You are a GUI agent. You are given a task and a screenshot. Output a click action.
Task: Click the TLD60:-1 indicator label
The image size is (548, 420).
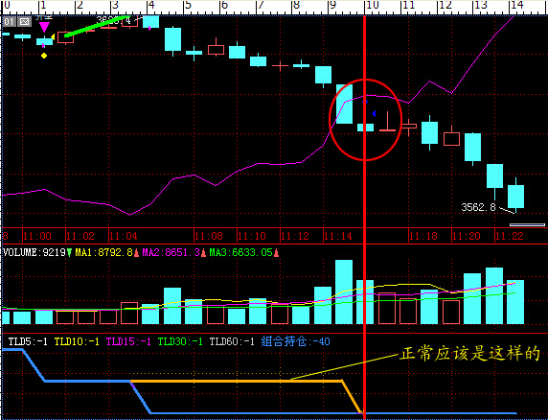232,341
